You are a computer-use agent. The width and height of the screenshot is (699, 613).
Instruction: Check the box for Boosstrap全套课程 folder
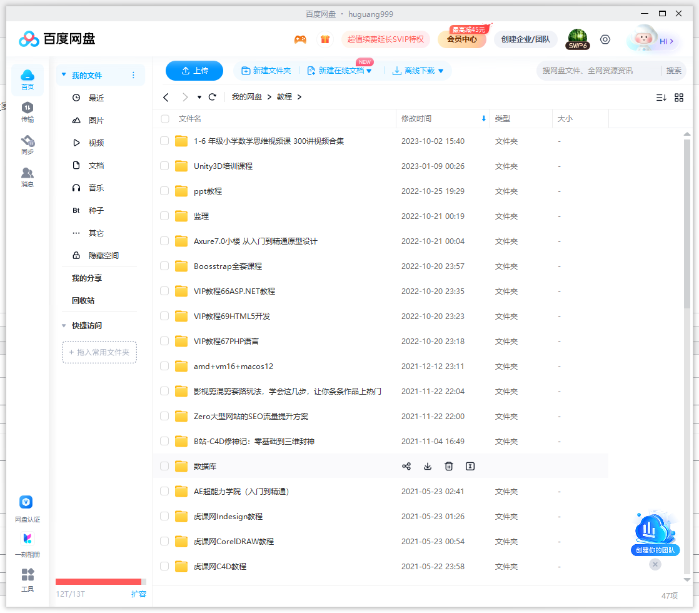tap(164, 266)
